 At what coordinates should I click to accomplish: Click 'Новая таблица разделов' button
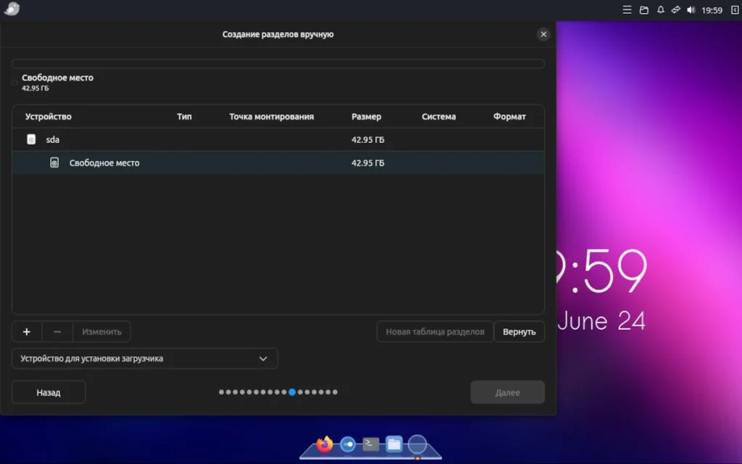click(435, 331)
